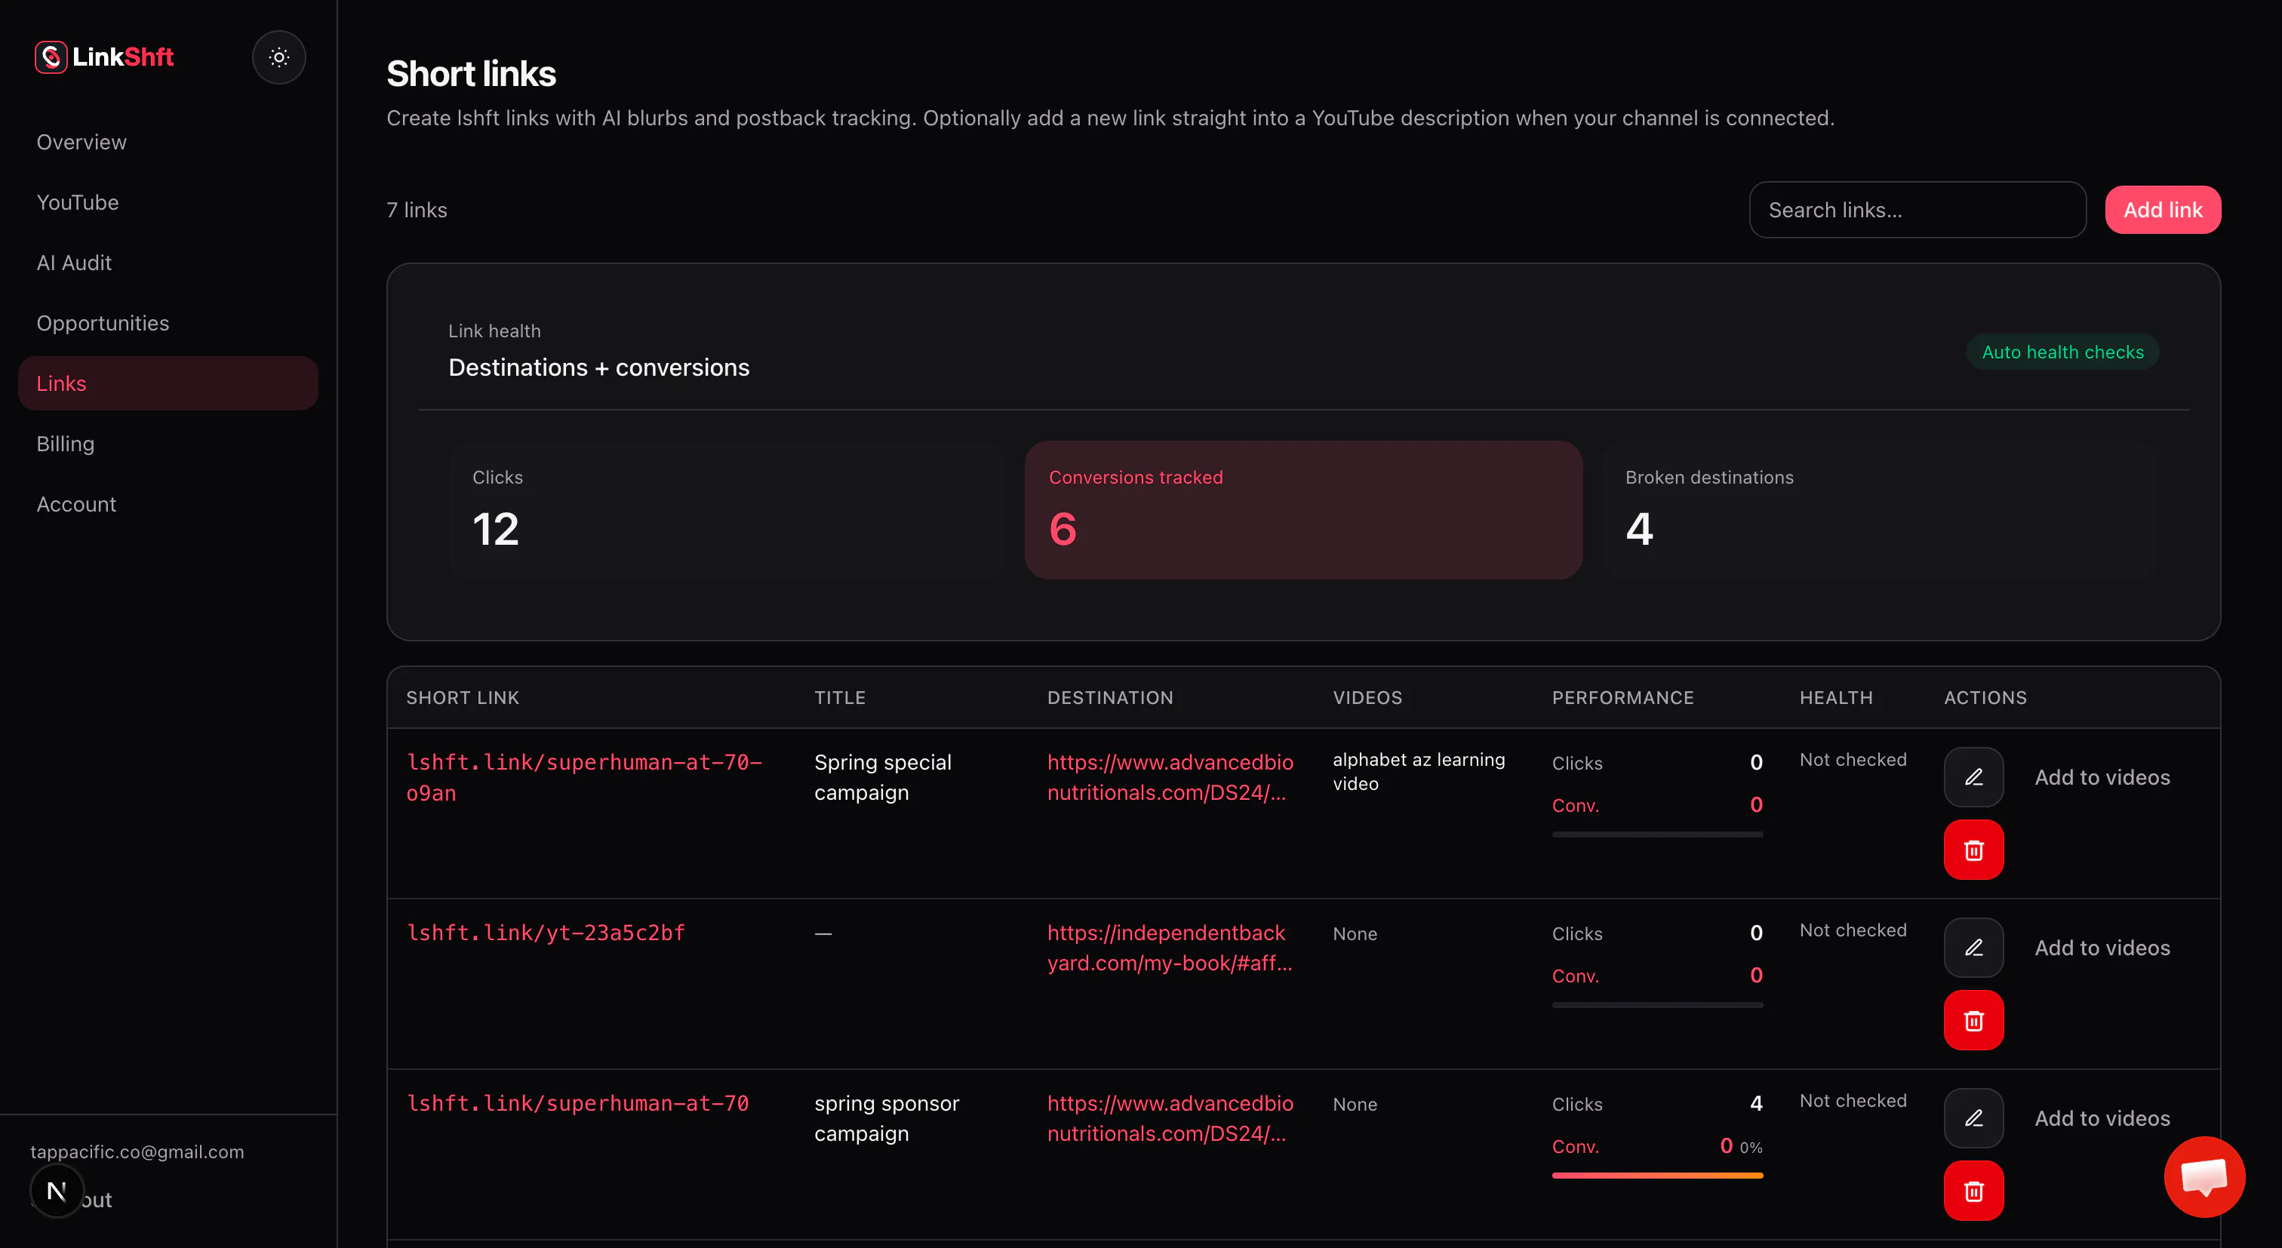This screenshot has height=1248, width=2282.
Task: Click the 'Spring special campaign' title cell
Action: [x=882, y=776]
